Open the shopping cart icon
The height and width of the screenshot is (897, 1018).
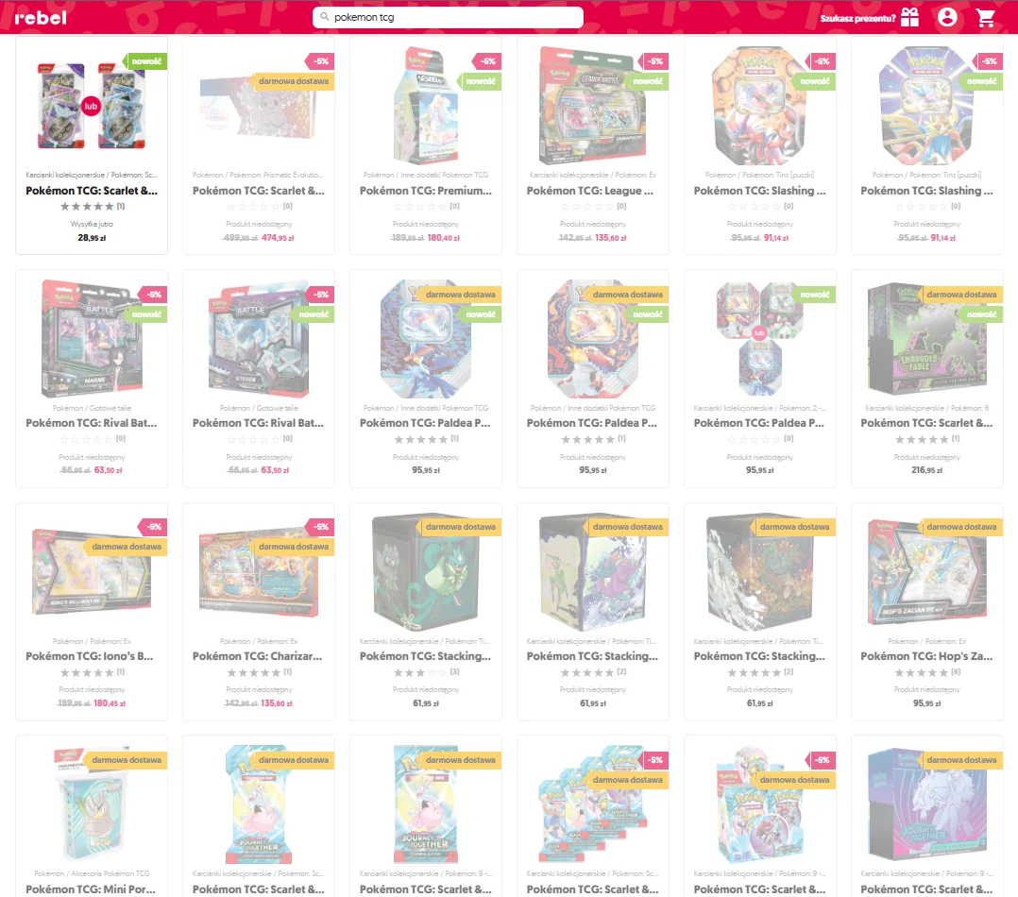986,18
